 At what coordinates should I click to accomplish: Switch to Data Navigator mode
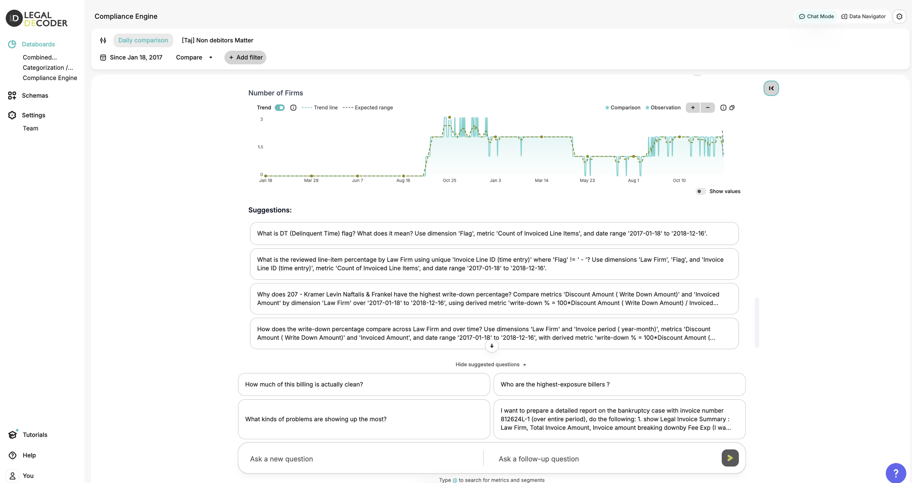tap(863, 16)
